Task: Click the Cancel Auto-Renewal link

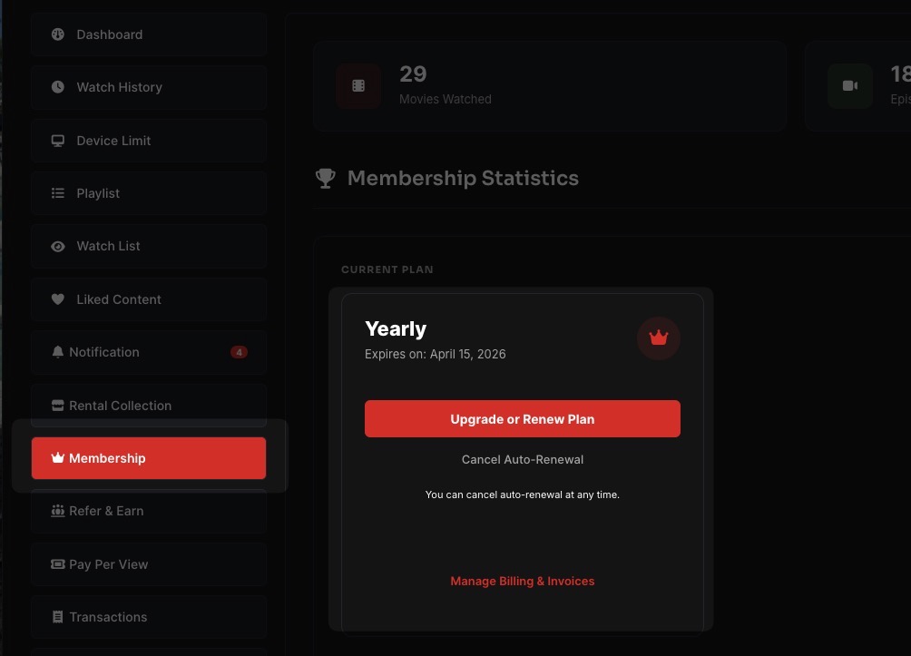Action: 523,459
